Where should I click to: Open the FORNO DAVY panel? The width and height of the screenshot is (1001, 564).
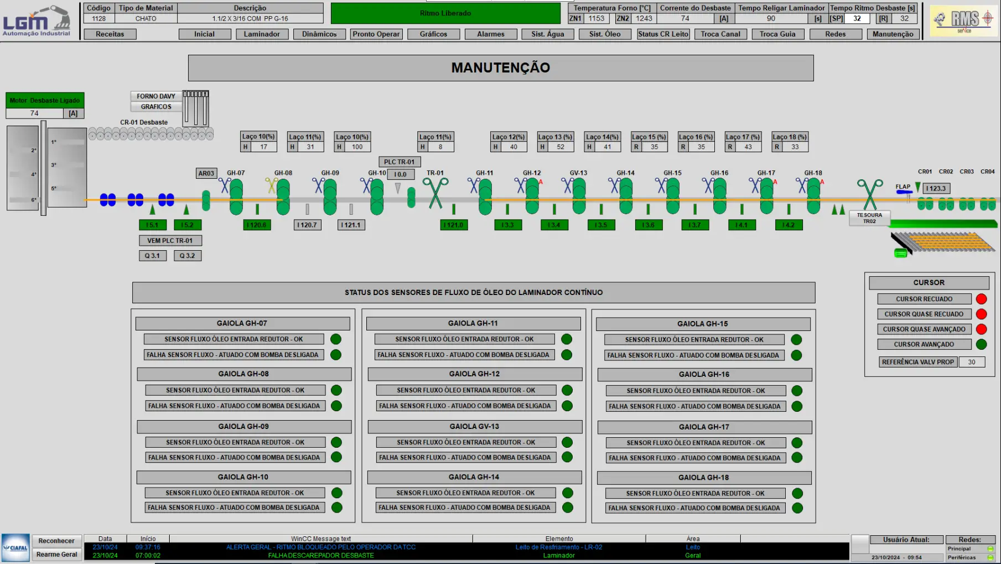tap(155, 96)
